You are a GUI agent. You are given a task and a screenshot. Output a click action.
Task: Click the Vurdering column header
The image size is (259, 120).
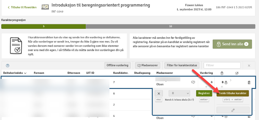[x=206, y=73]
